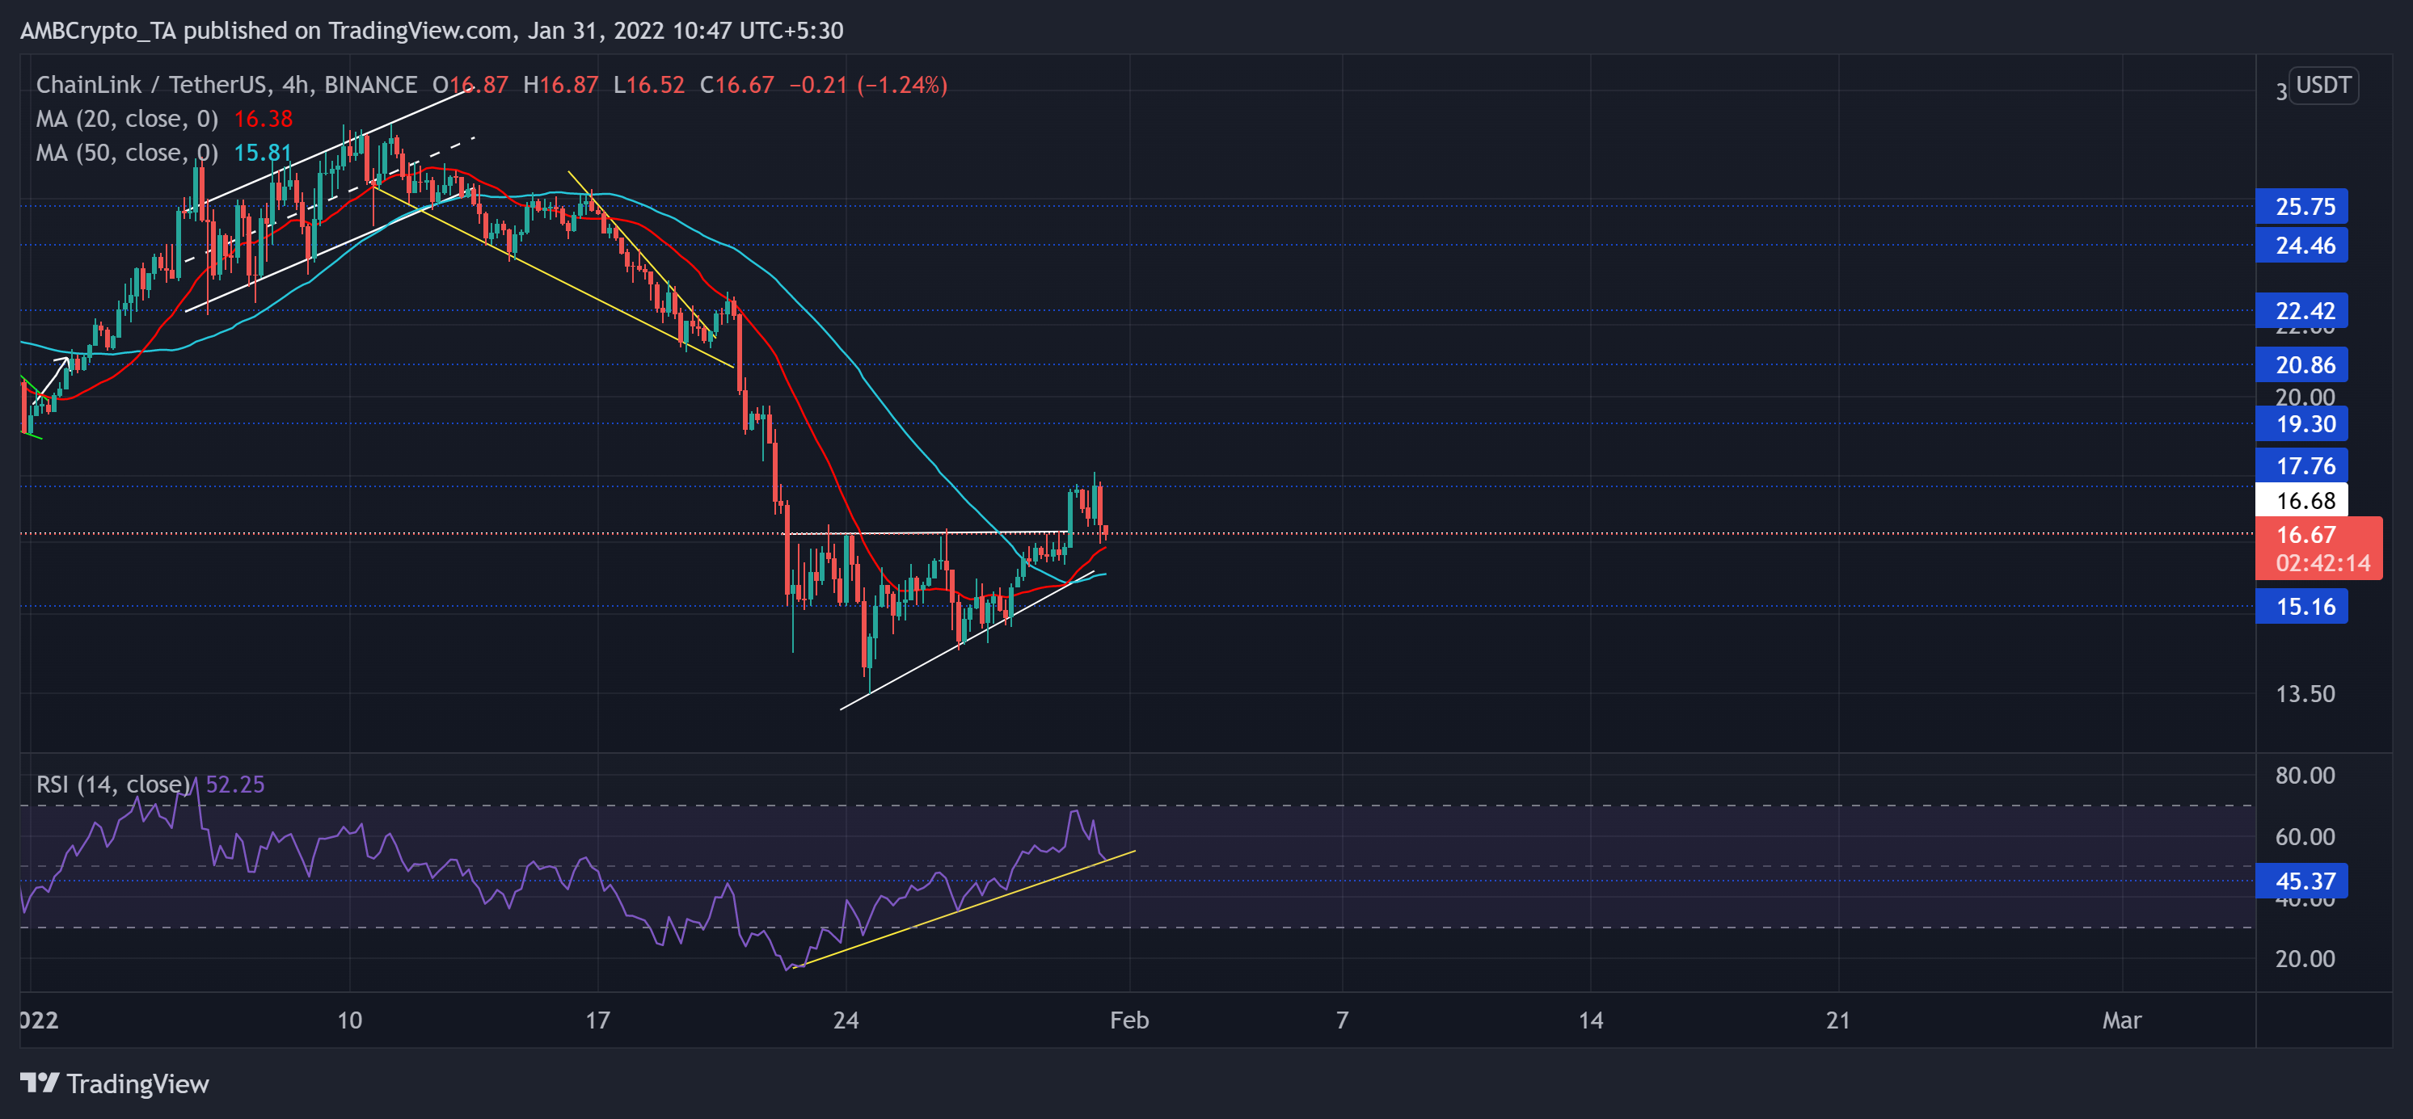
Task: Select the RSI (14, close) indicator label
Action: (113, 784)
